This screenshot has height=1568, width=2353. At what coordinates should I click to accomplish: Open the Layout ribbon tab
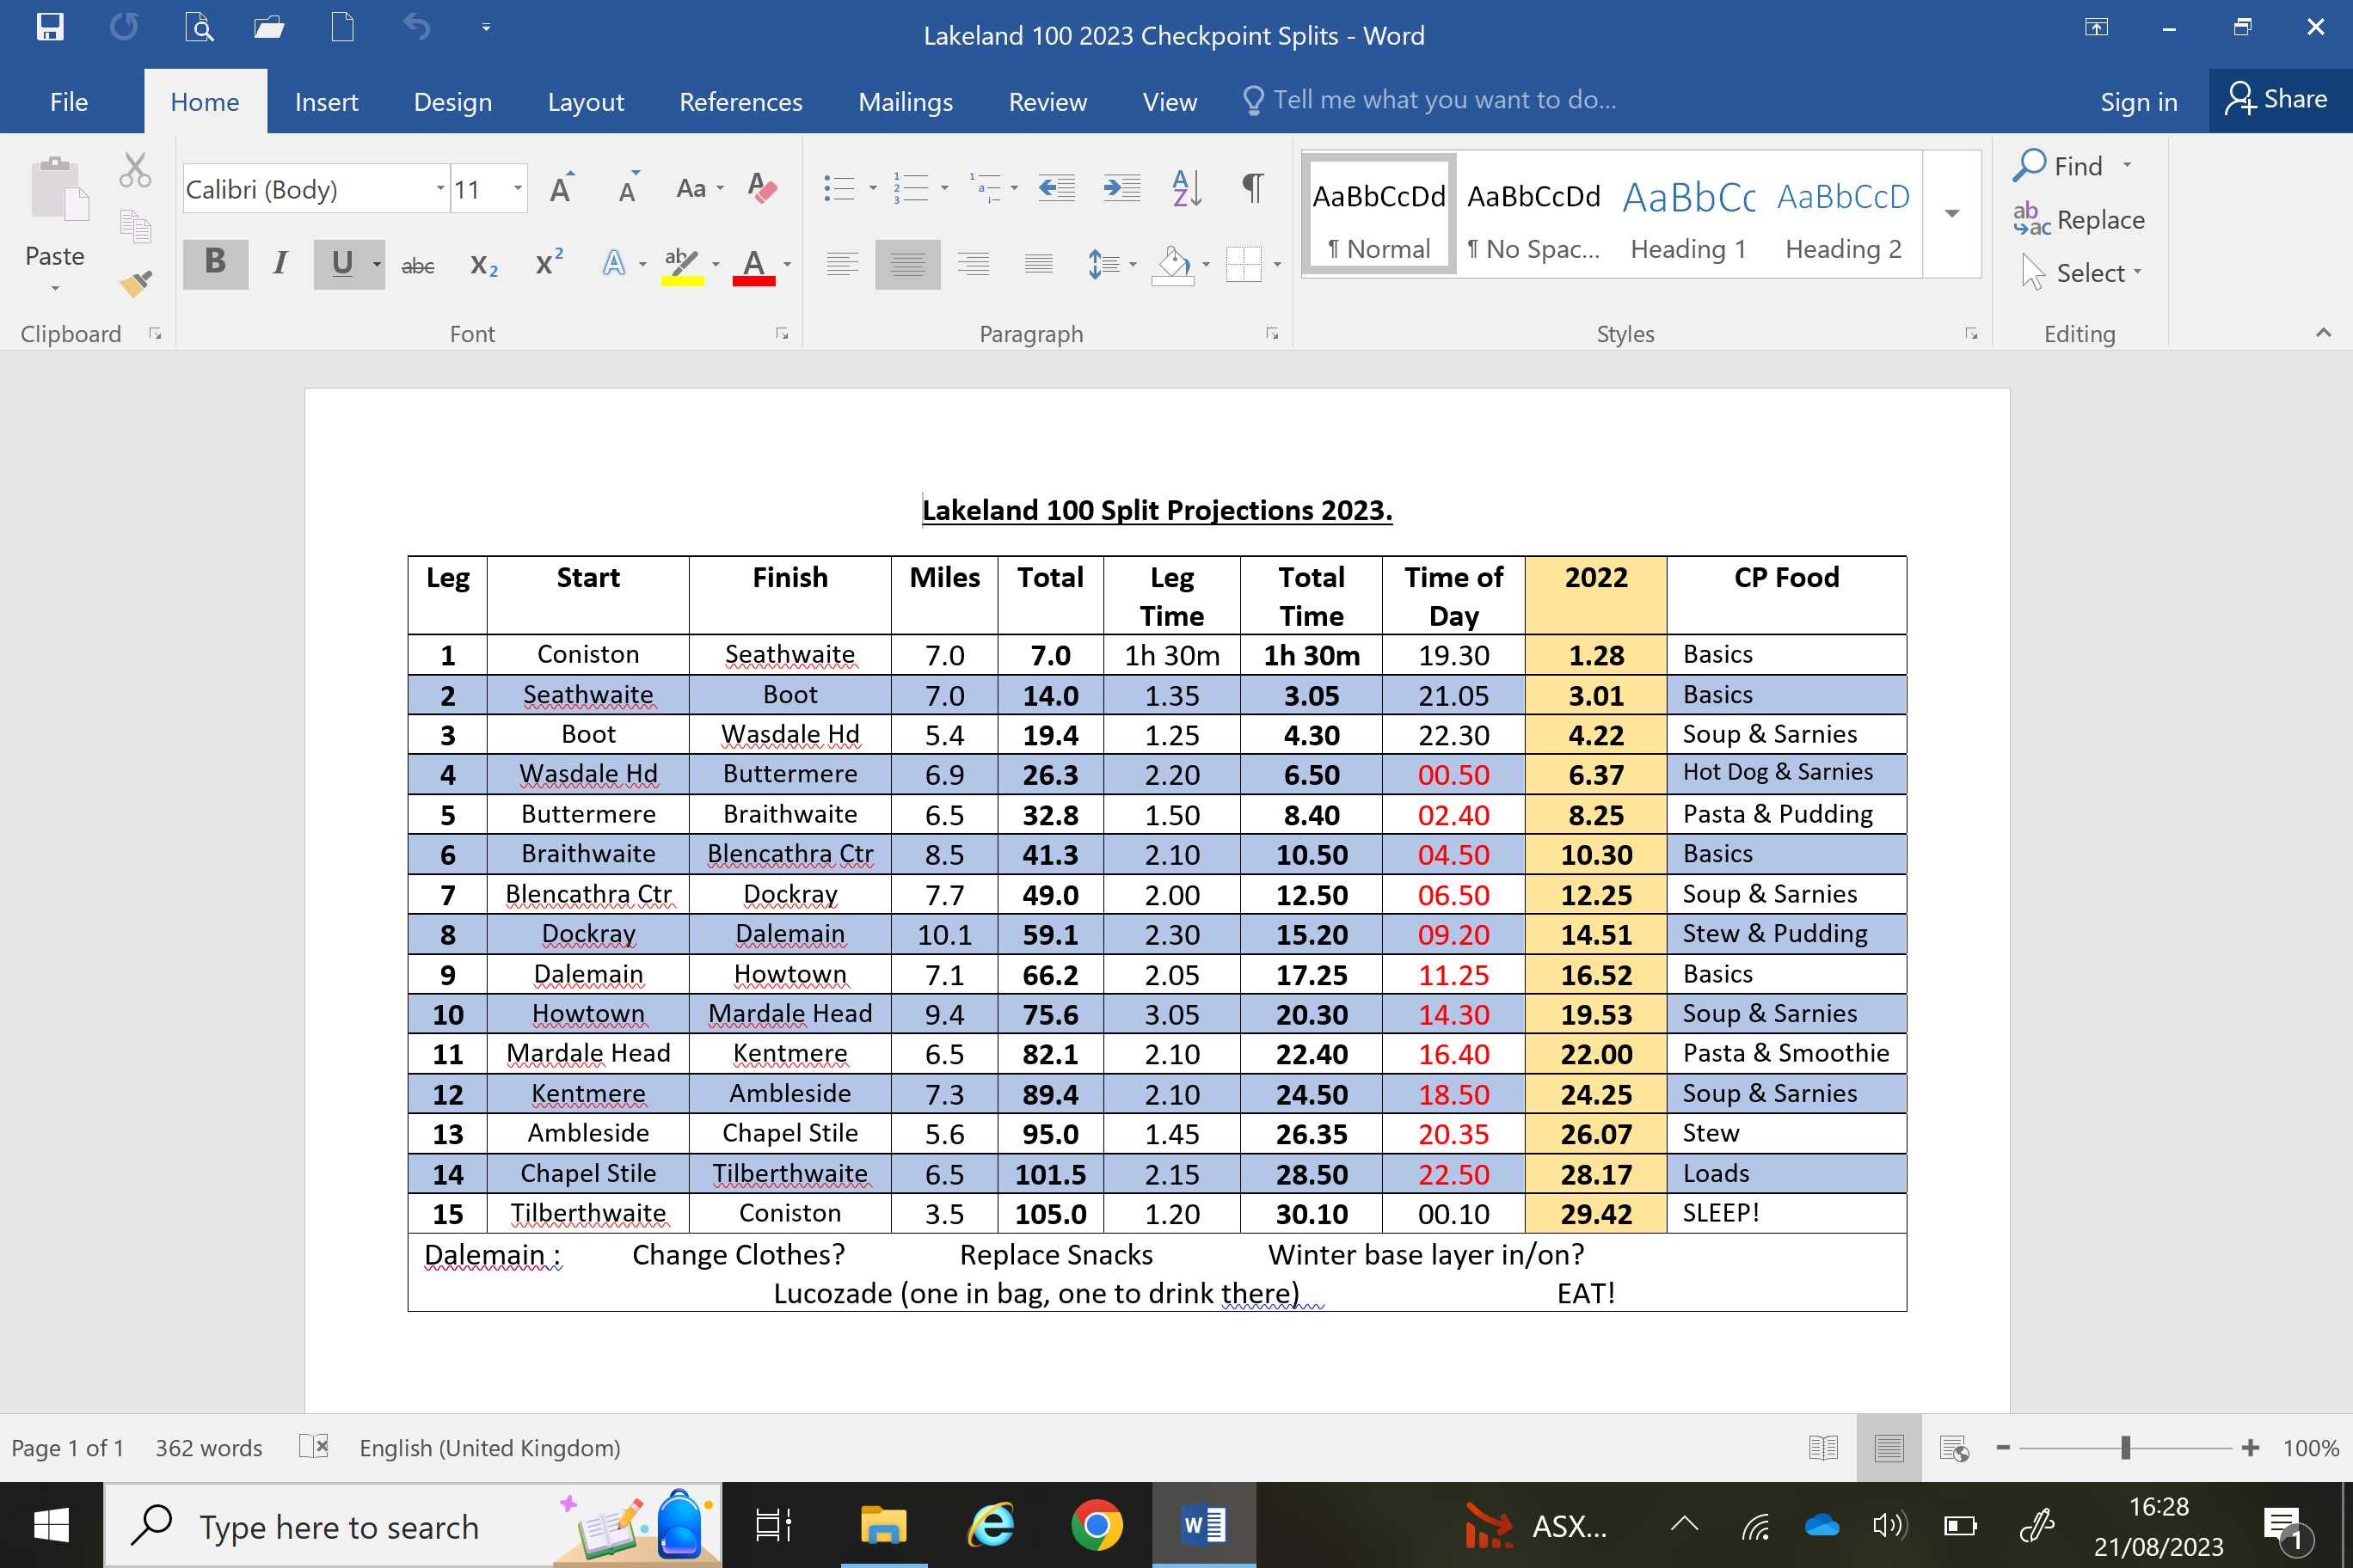point(586,102)
